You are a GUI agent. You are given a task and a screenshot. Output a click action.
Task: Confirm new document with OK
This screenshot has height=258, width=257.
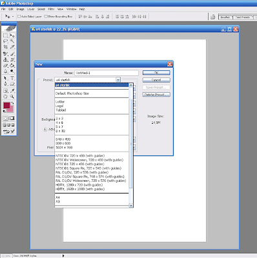[x=156, y=73]
